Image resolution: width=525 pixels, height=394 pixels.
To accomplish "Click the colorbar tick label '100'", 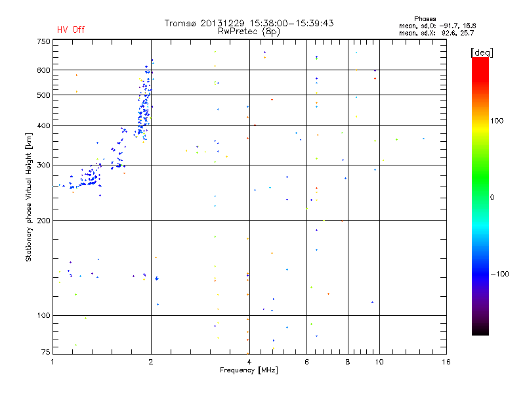I will [497, 121].
